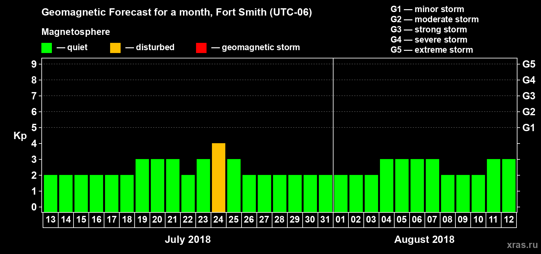541x254 pixels.
Task: Click the 'G4 — severe storm' legend text
Action: (x=429, y=40)
